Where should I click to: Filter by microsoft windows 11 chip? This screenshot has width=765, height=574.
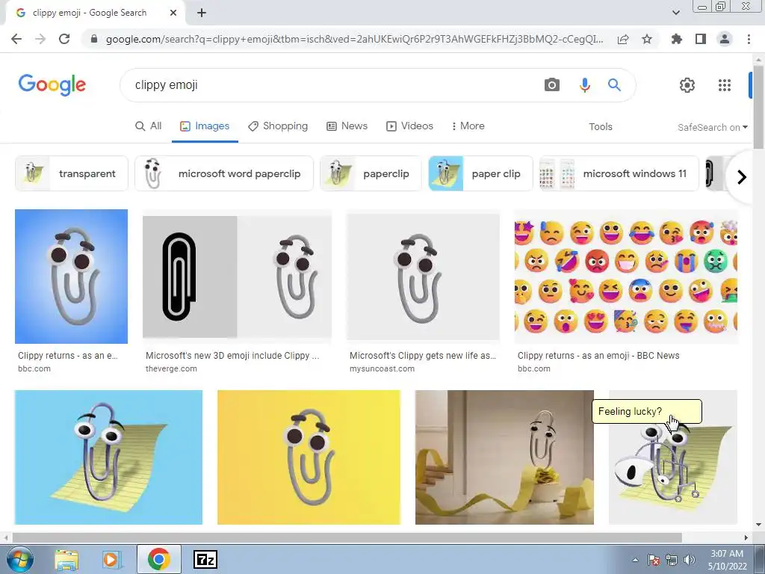coord(619,173)
